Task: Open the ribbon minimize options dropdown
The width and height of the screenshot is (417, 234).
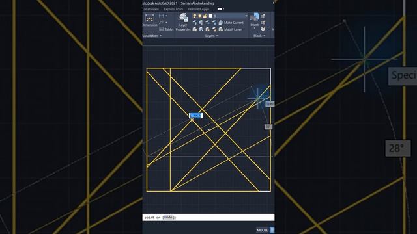Action: [223, 9]
